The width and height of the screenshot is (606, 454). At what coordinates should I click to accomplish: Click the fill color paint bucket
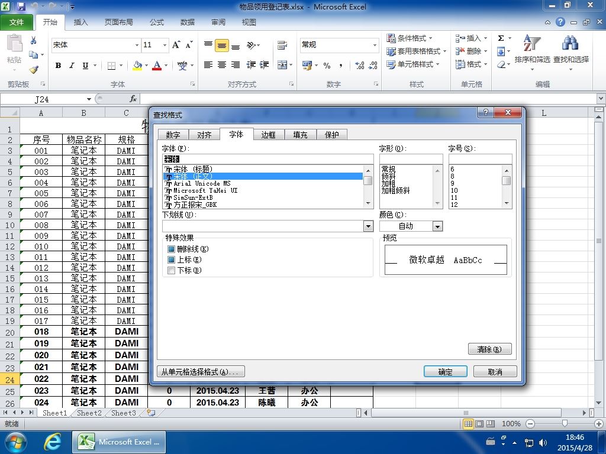tap(137, 66)
